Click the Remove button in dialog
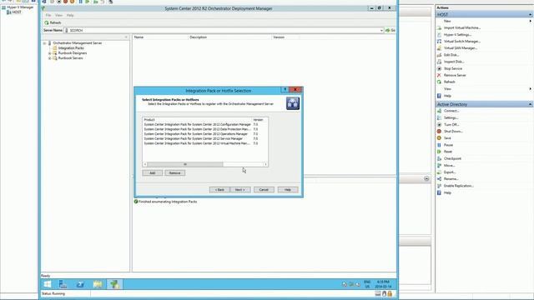Screen dimensions: 534x300 (x=175, y=172)
